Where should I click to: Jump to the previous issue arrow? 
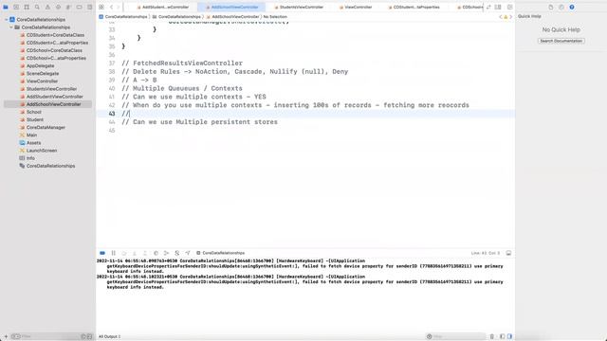point(501,17)
